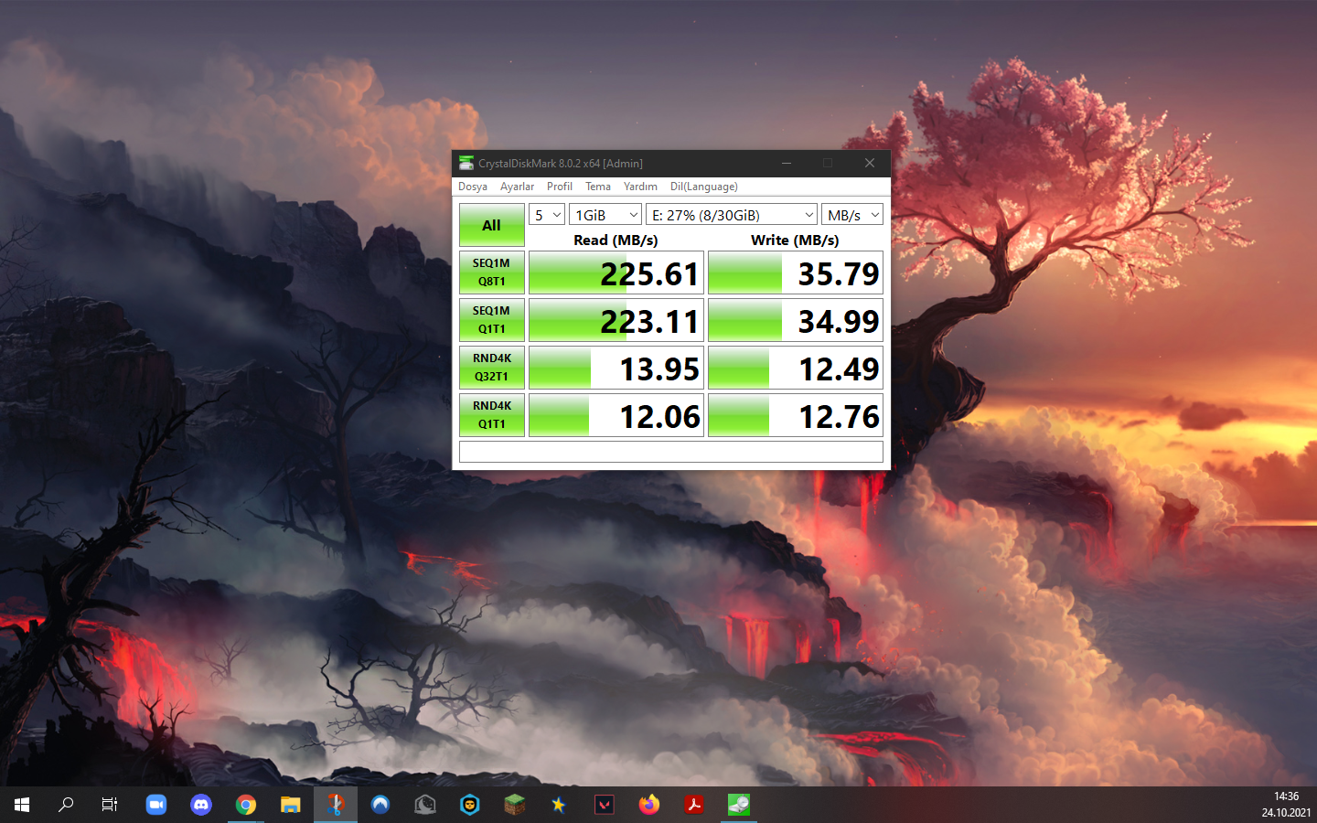Start the SEQ1M Q1T1 test

point(491,320)
